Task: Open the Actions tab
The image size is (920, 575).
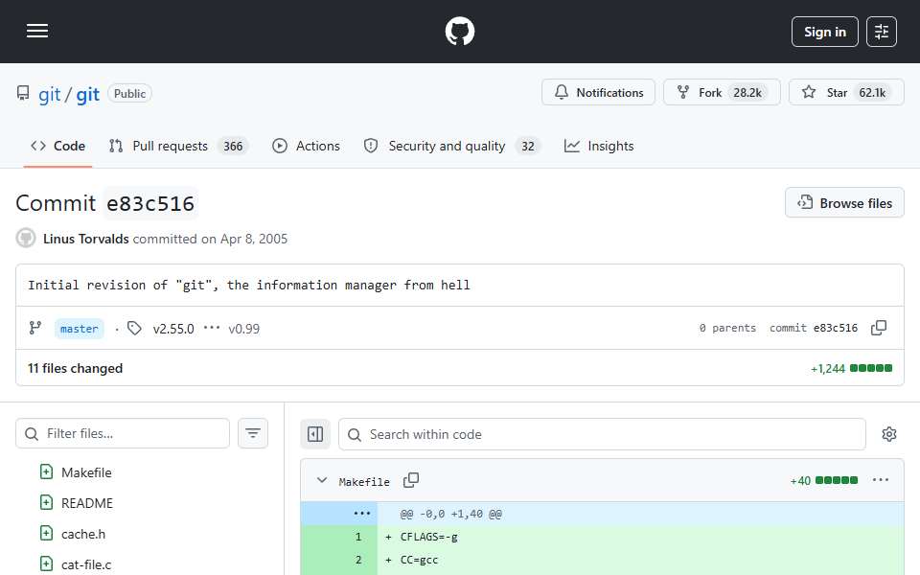Action: pos(306,146)
